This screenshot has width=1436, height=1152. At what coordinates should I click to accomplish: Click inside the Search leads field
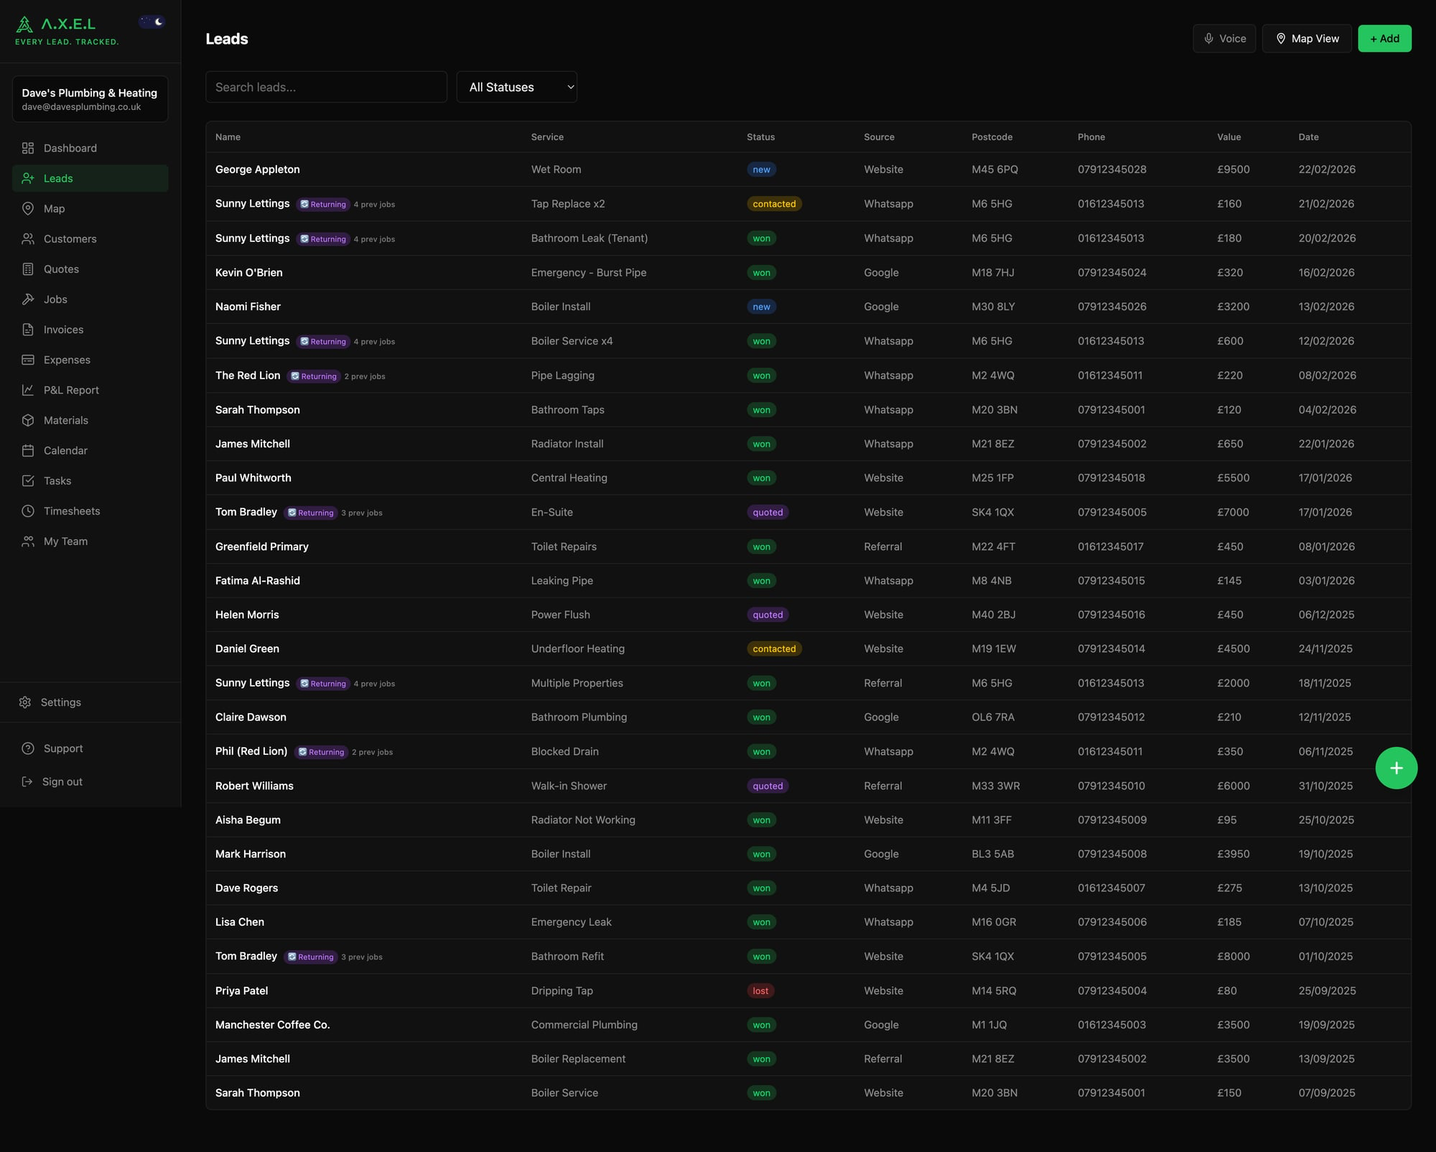pos(326,86)
